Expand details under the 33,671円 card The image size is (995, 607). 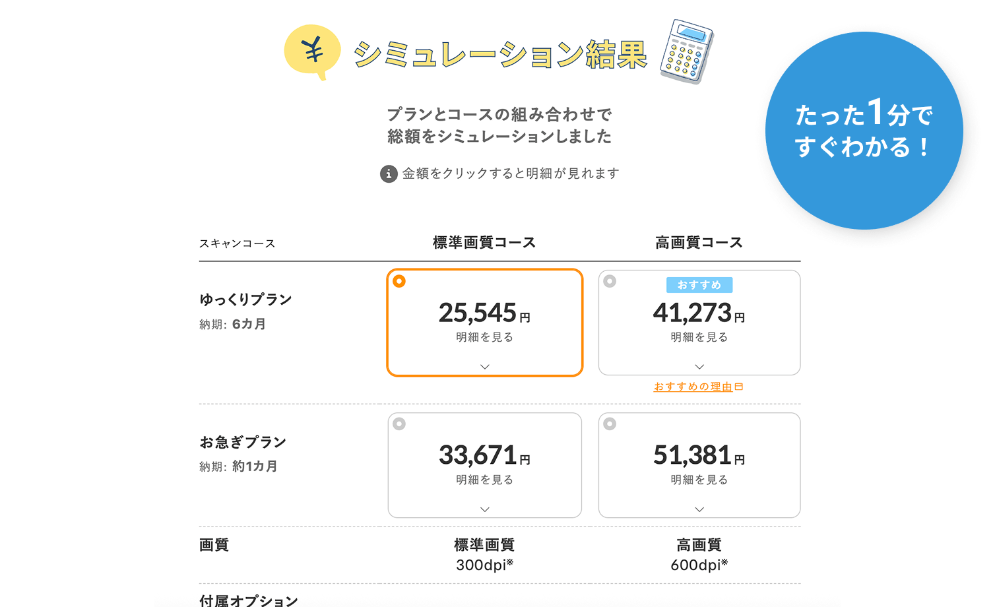pyautogui.click(x=484, y=509)
